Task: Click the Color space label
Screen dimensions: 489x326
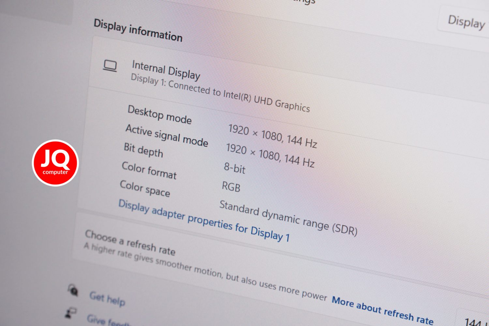Action: (x=145, y=188)
